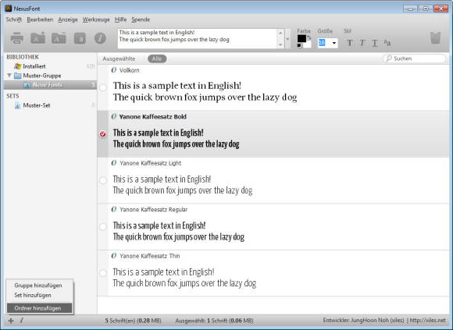The height and width of the screenshot is (330, 453).
Task: Click '5 Schrift(en) (0.28 MB)' status text
Action: pos(133,321)
